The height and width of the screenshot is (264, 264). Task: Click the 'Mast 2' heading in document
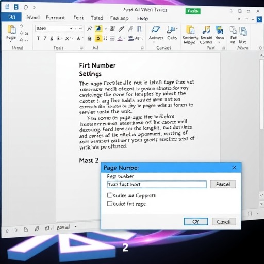point(89,160)
